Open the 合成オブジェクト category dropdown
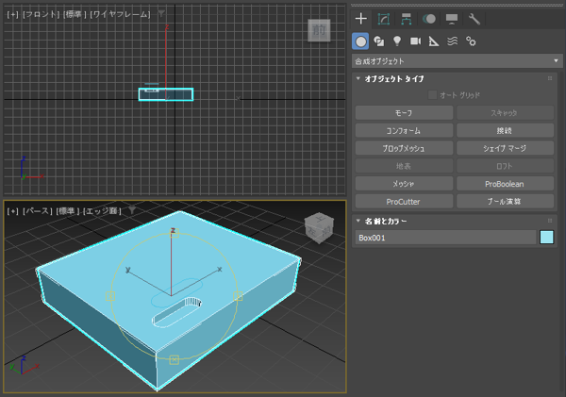The height and width of the screenshot is (397, 566). 457,61
